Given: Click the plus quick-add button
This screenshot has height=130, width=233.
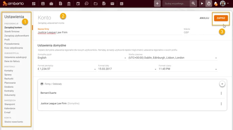Looking at the screenshot, I should point(157,4).
